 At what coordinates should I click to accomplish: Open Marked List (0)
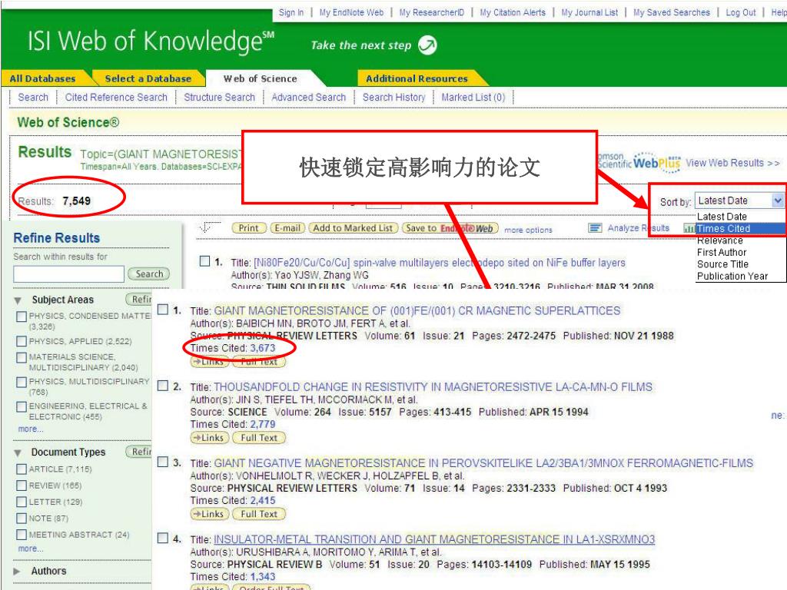point(473,98)
